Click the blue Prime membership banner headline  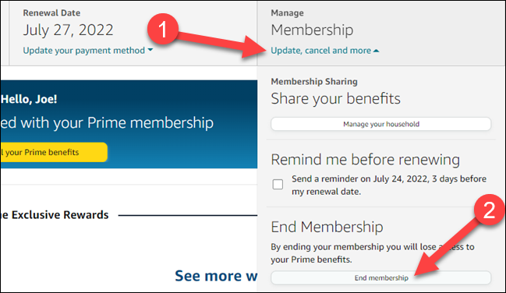(107, 123)
